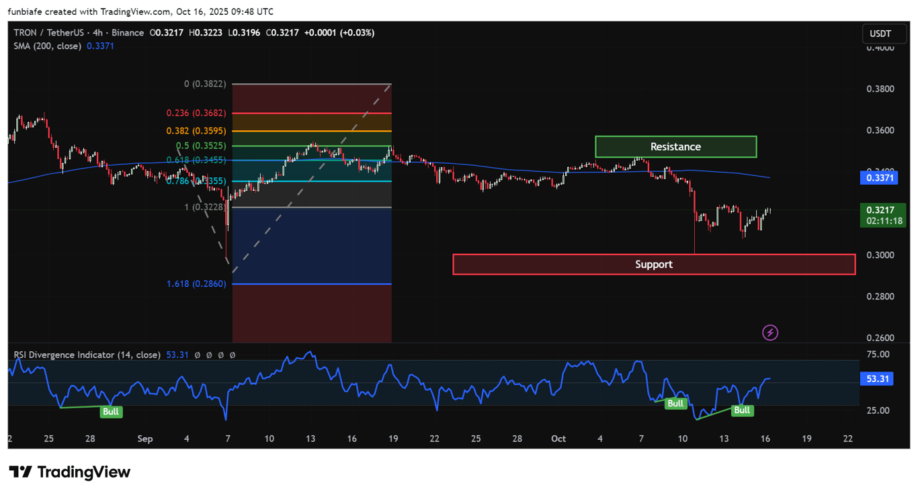This screenshot has width=918, height=495.
Task: Click the Support label box
Action: click(x=654, y=264)
